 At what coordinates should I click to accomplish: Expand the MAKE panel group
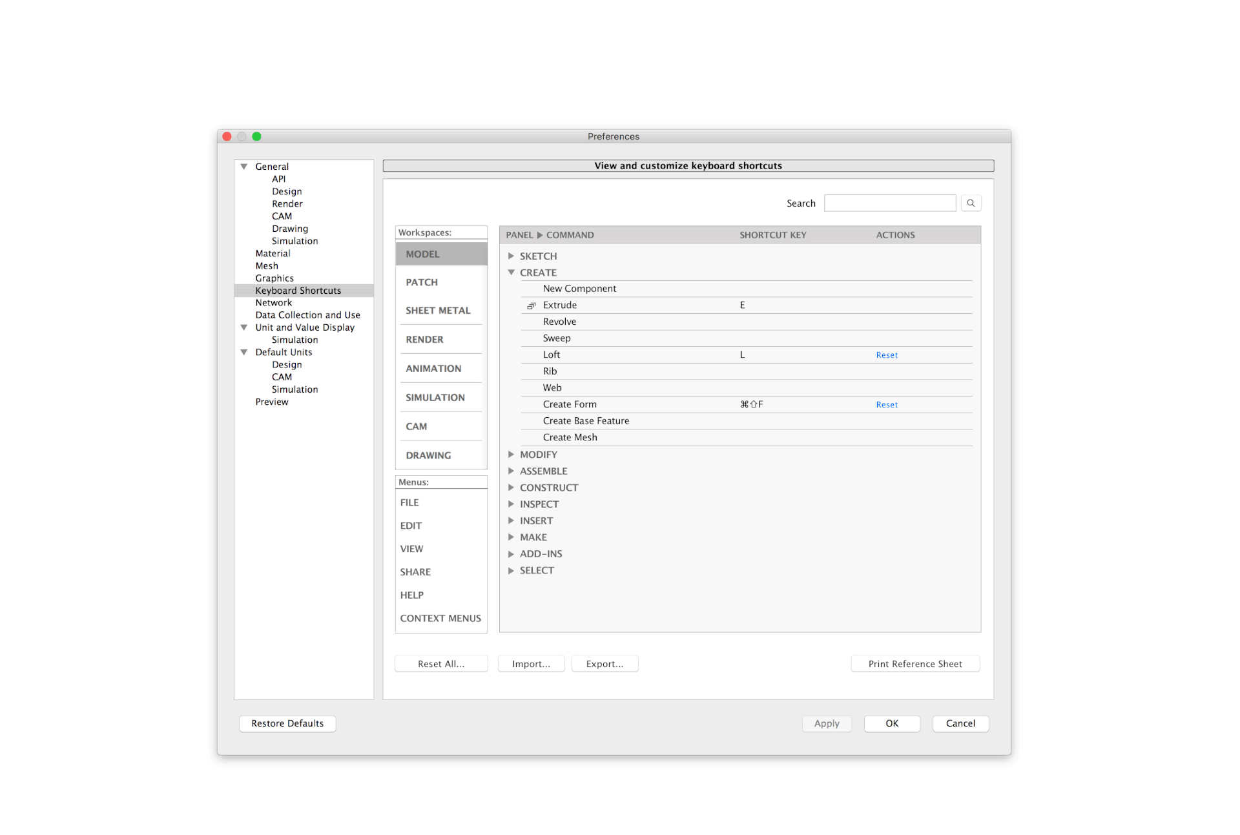point(511,537)
